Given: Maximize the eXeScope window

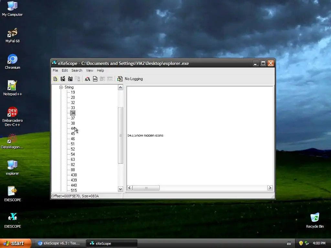Looking at the screenshot, I should pyautogui.click(x=263, y=63).
